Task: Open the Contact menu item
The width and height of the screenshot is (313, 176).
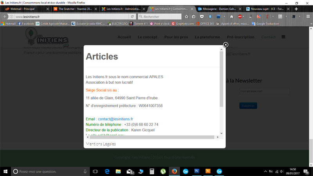Action: click(268, 37)
